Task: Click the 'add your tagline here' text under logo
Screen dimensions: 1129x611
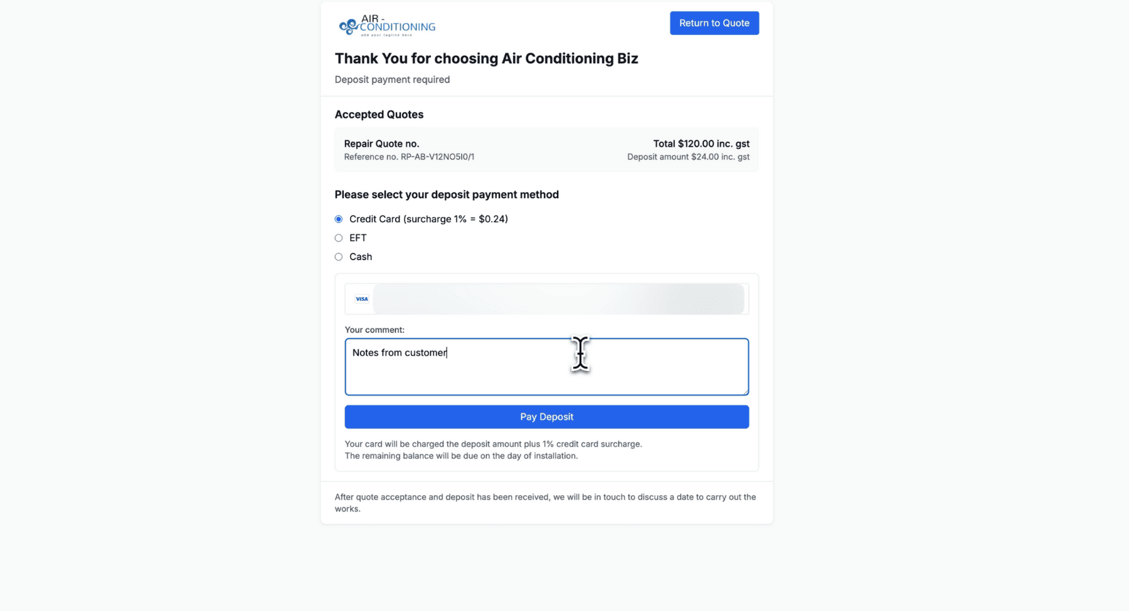Action: [386, 36]
